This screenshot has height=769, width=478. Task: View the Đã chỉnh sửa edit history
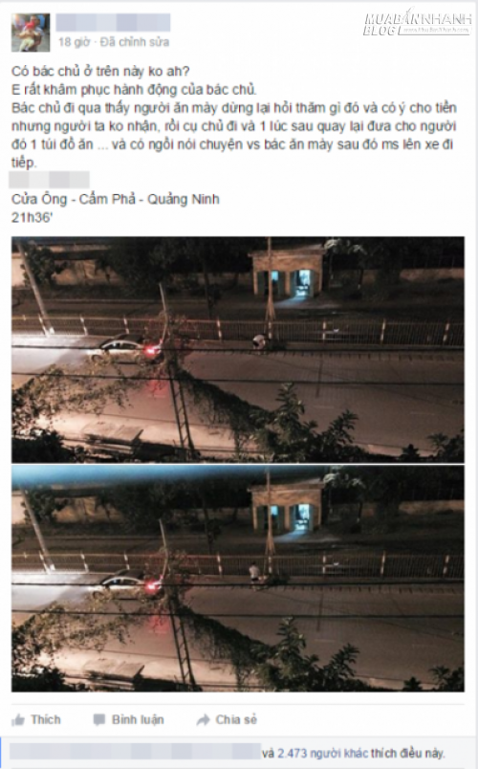point(135,42)
